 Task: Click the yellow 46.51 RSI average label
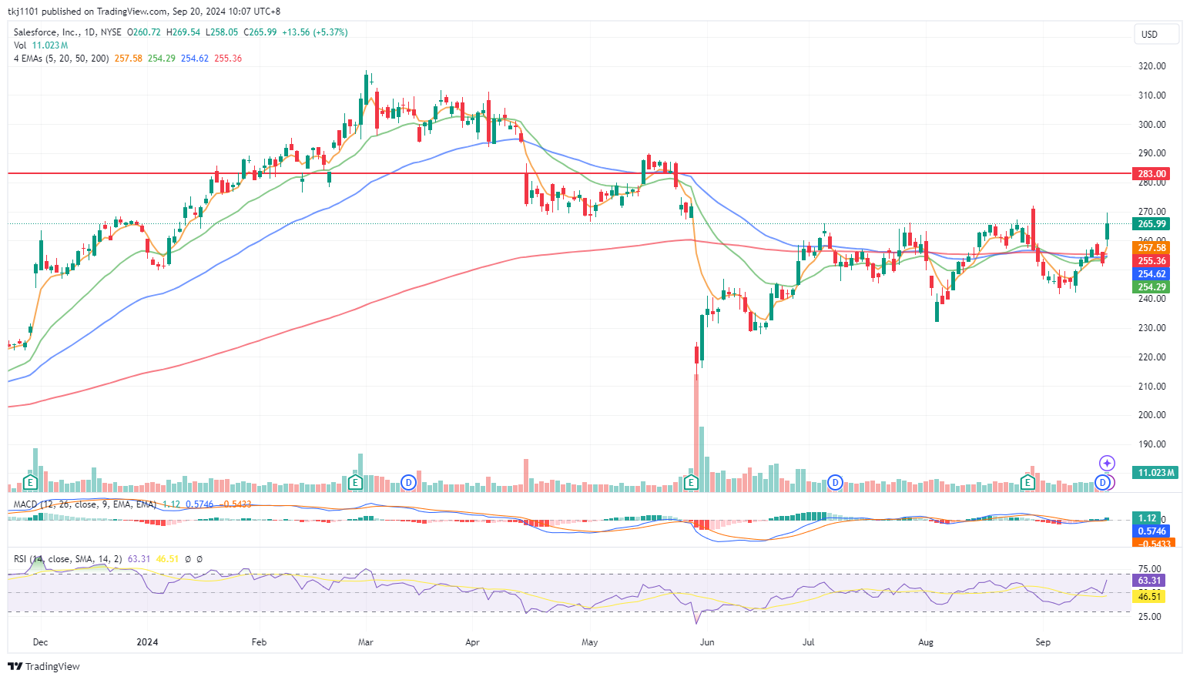pos(1149,597)
